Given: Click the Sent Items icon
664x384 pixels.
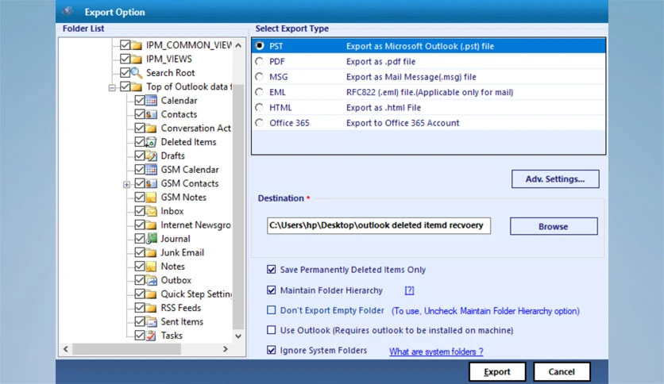Looking at the screenshot, I should (x=151, y=322).
